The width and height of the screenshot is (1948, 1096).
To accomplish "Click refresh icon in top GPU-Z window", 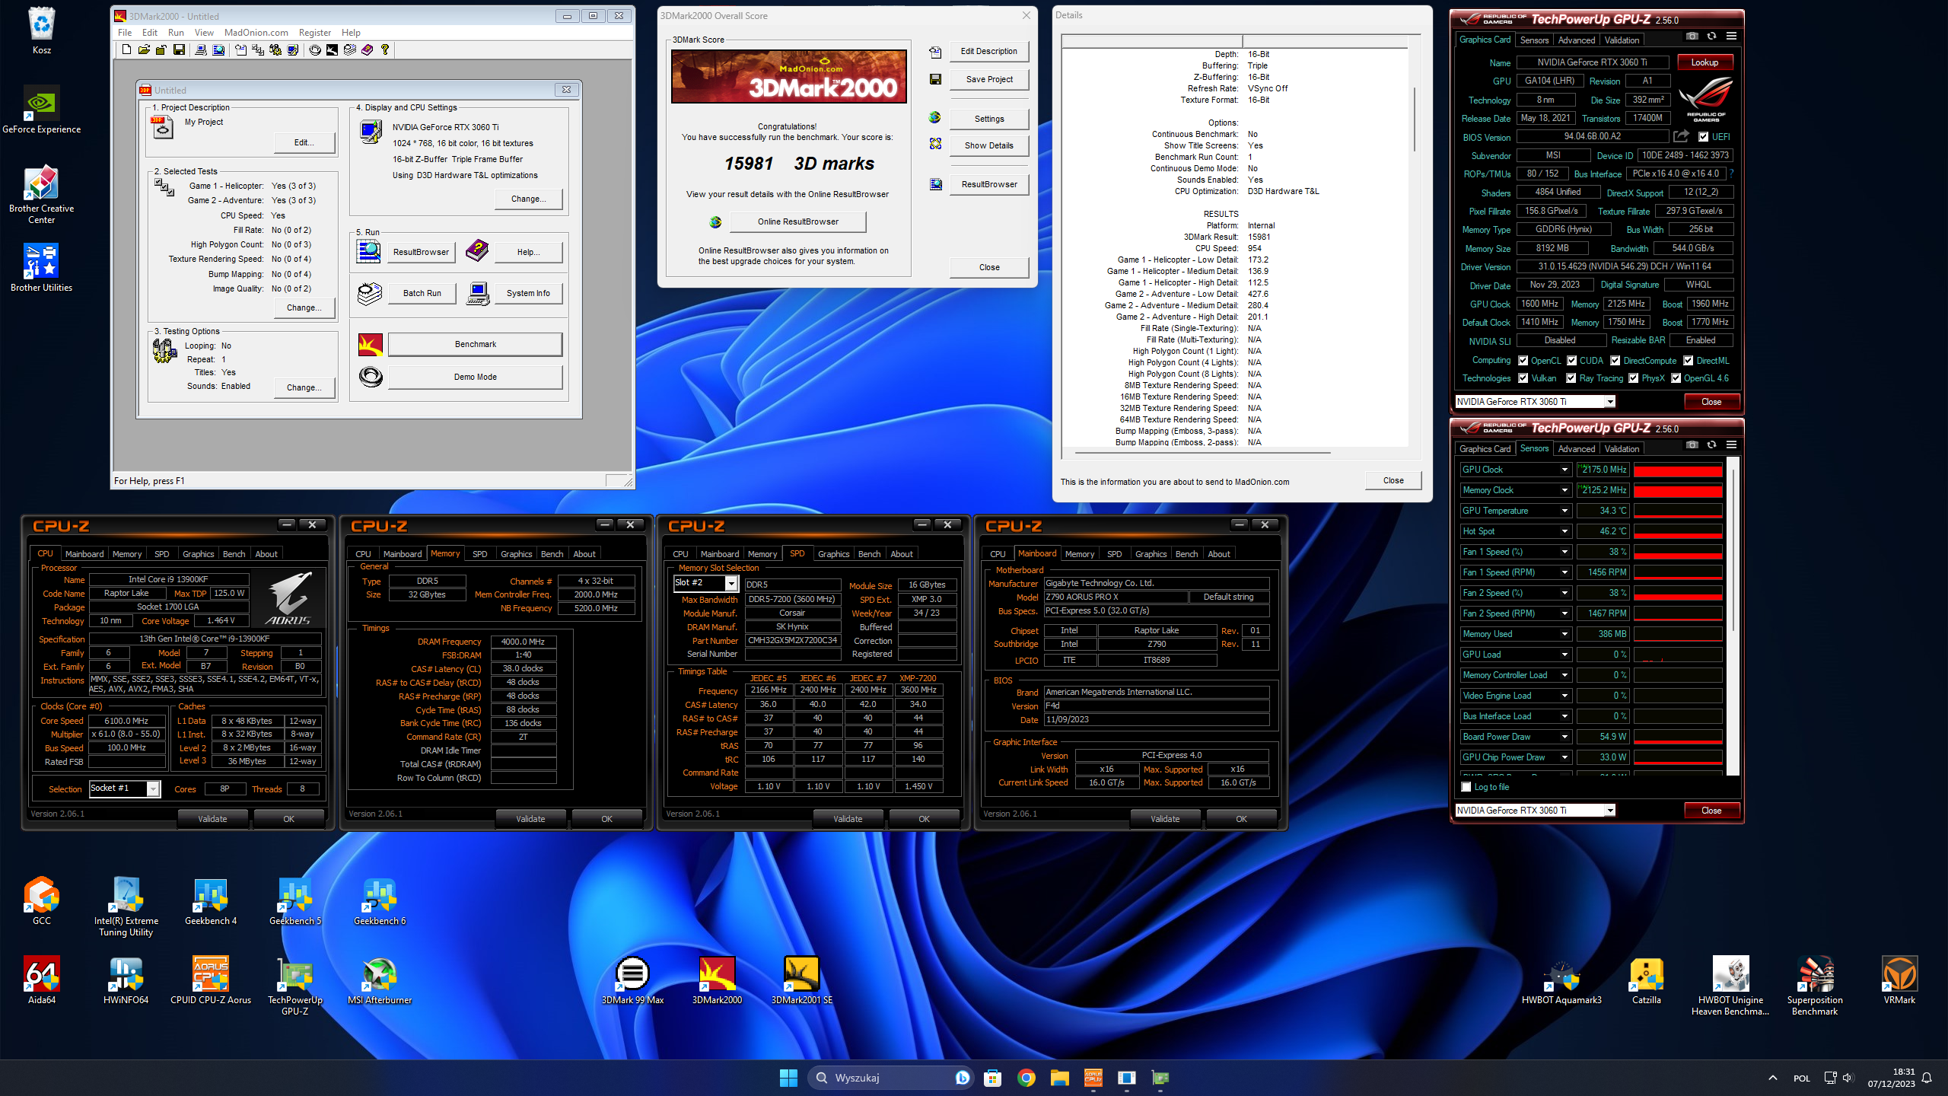I will 1711,36.
